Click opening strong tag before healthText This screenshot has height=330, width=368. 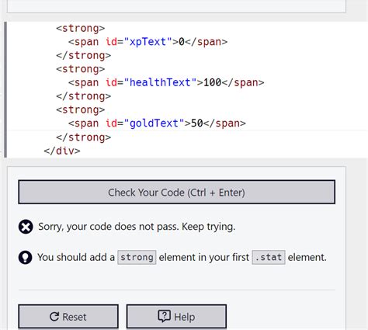81,69
